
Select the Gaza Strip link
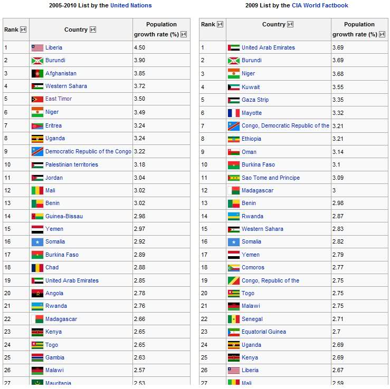255,100
